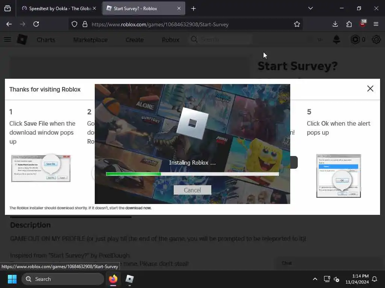Open Firefox from the taskbar
This screenshot has width=385, height=288.
(x=113, y=279)
